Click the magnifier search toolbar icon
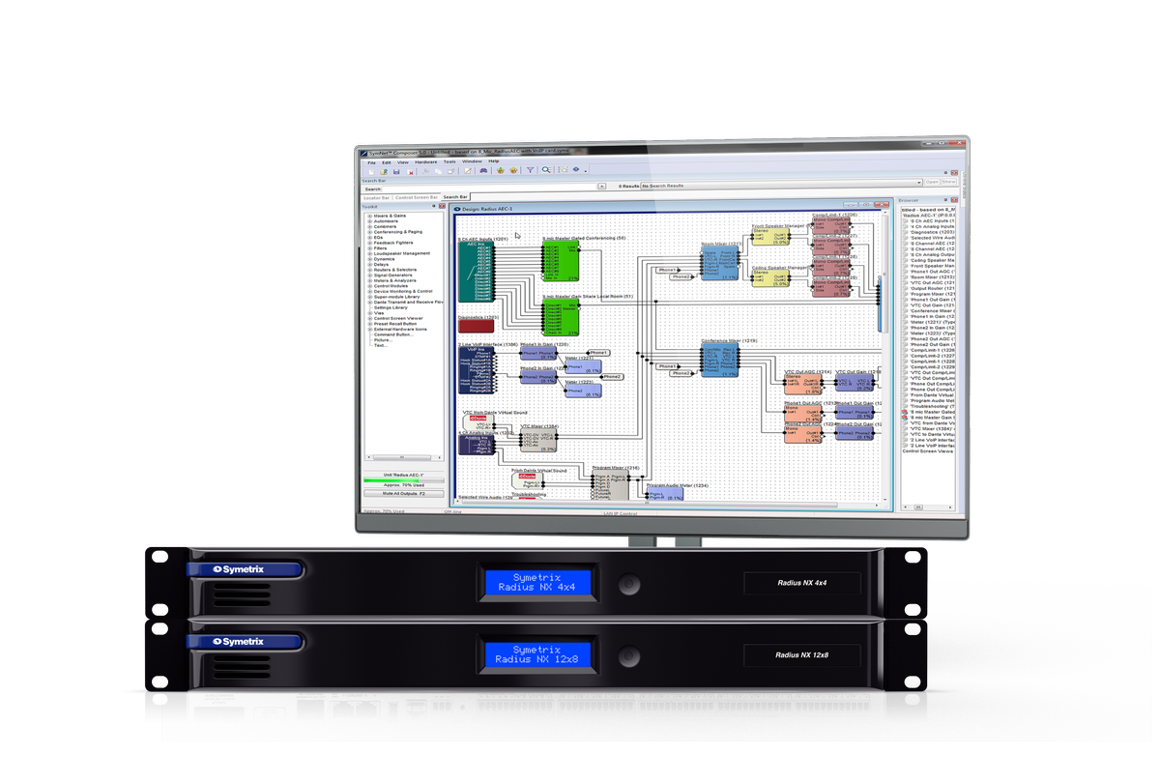 click(546, 170)
